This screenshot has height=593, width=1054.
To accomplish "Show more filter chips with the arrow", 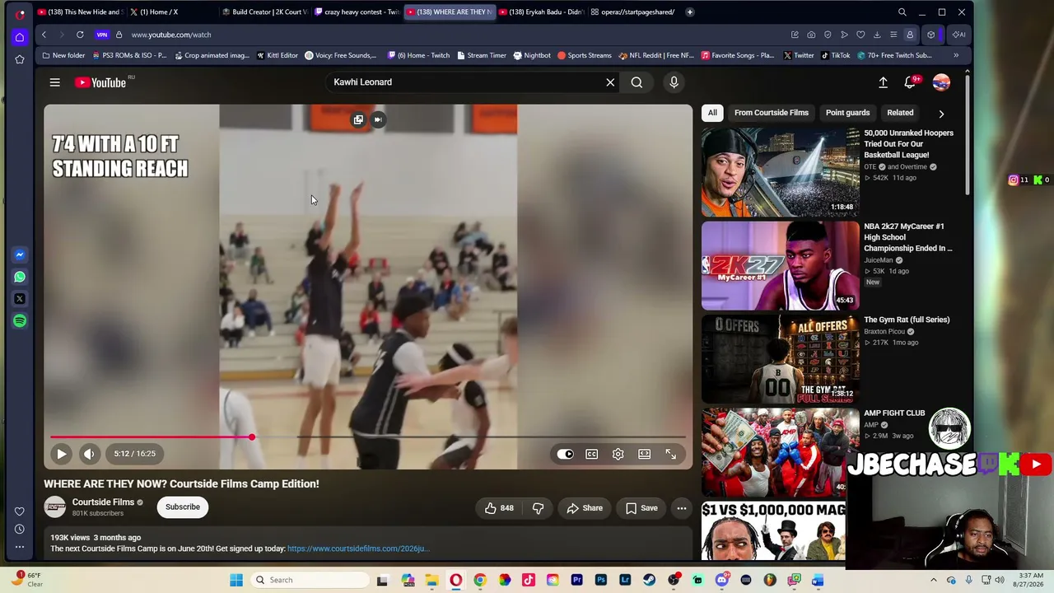I will [941, 114].
